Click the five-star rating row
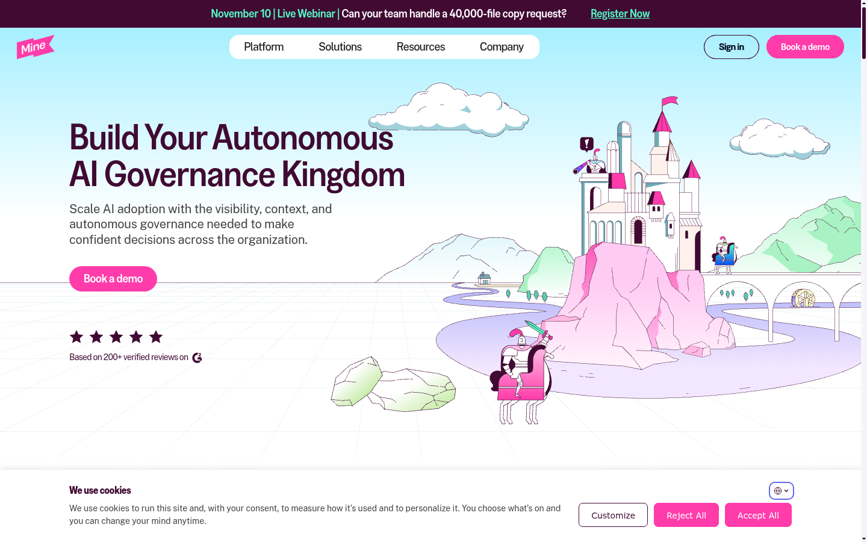This screenshot has height=542, width=867. (x=116, y=337)
